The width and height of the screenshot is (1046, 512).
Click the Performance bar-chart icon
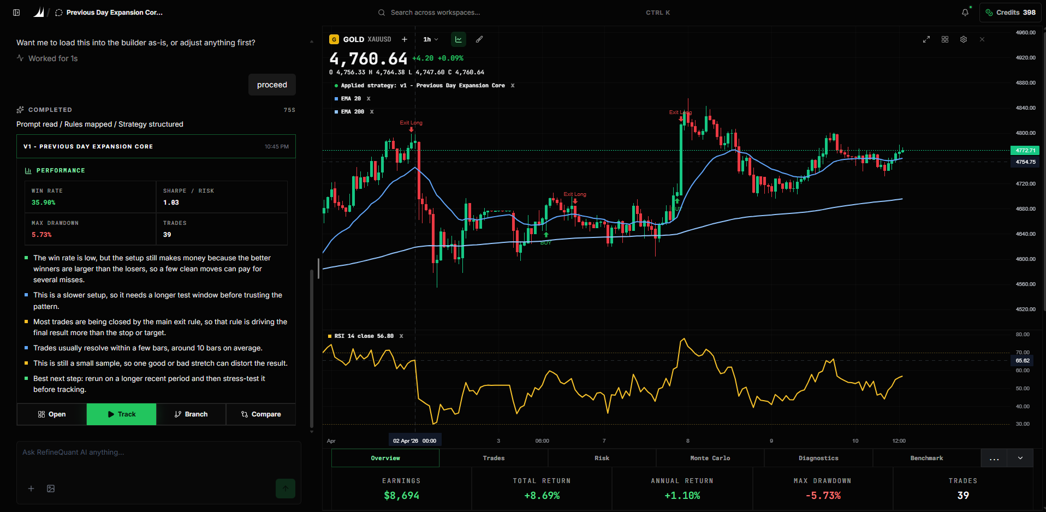(28, 171)
